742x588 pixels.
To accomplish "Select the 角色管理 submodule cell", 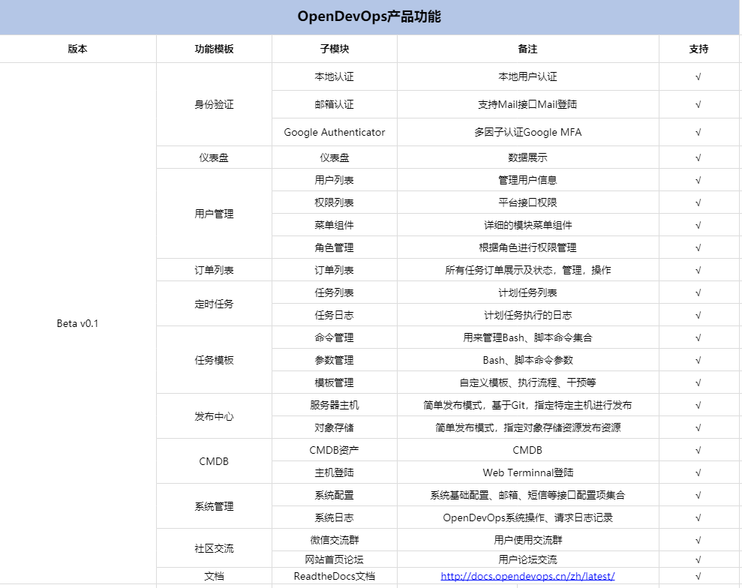I will [x=335, y=247].
